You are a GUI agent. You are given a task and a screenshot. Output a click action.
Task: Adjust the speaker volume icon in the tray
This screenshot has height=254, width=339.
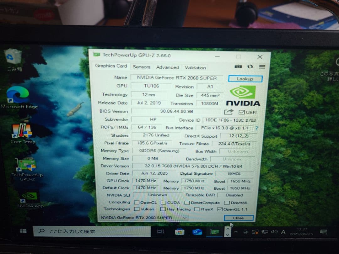[274, 232]
